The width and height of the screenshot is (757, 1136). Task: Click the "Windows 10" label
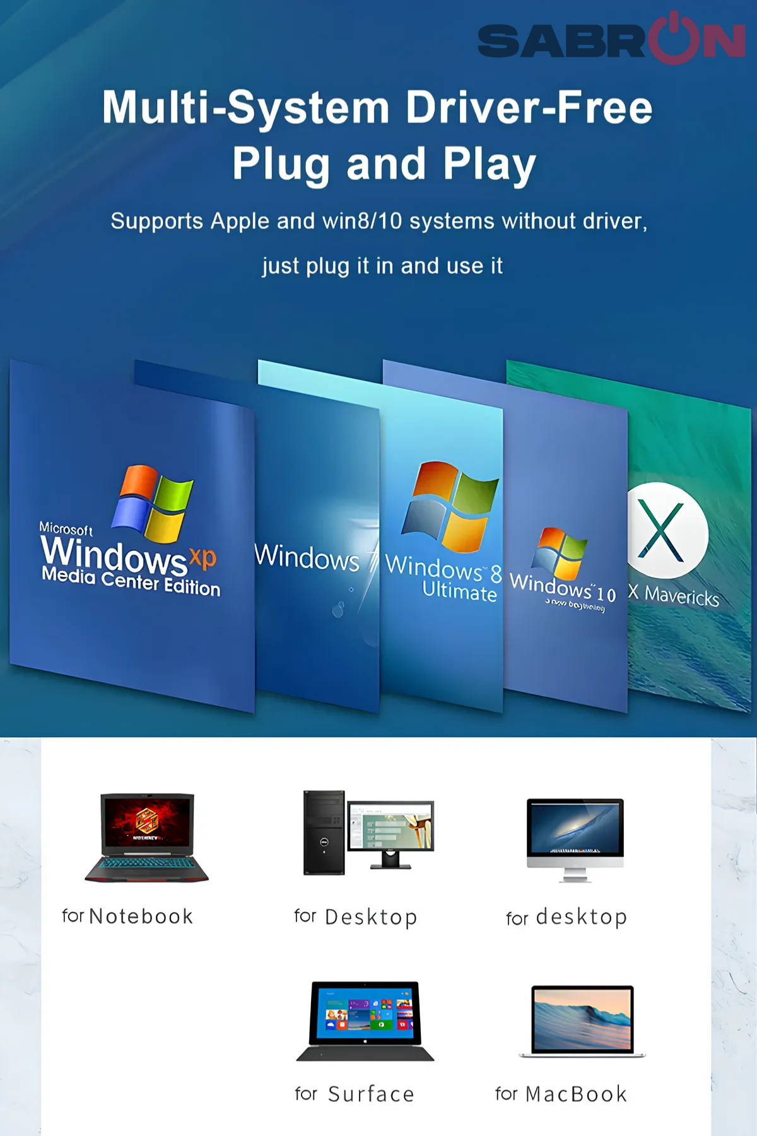[x=563, y=587]
